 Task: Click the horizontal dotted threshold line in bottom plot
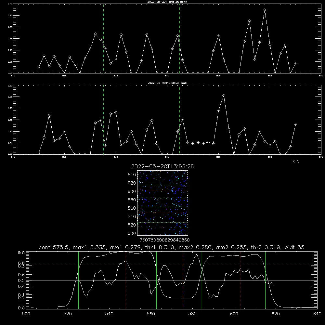pos(172,263)
